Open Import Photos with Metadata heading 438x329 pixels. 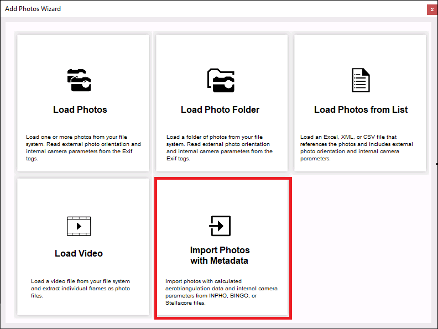tap(220, 255)
